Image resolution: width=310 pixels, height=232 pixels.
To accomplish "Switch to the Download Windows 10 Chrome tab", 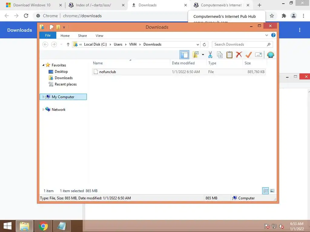I will click(x=32, y=5).
